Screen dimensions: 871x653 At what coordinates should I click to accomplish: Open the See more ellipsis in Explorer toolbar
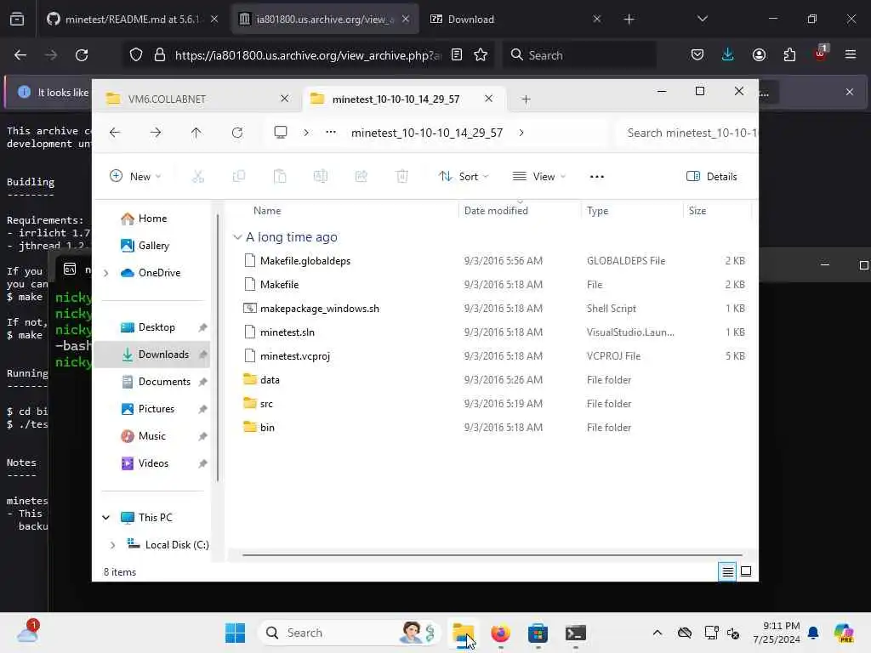tap(596, 177)
